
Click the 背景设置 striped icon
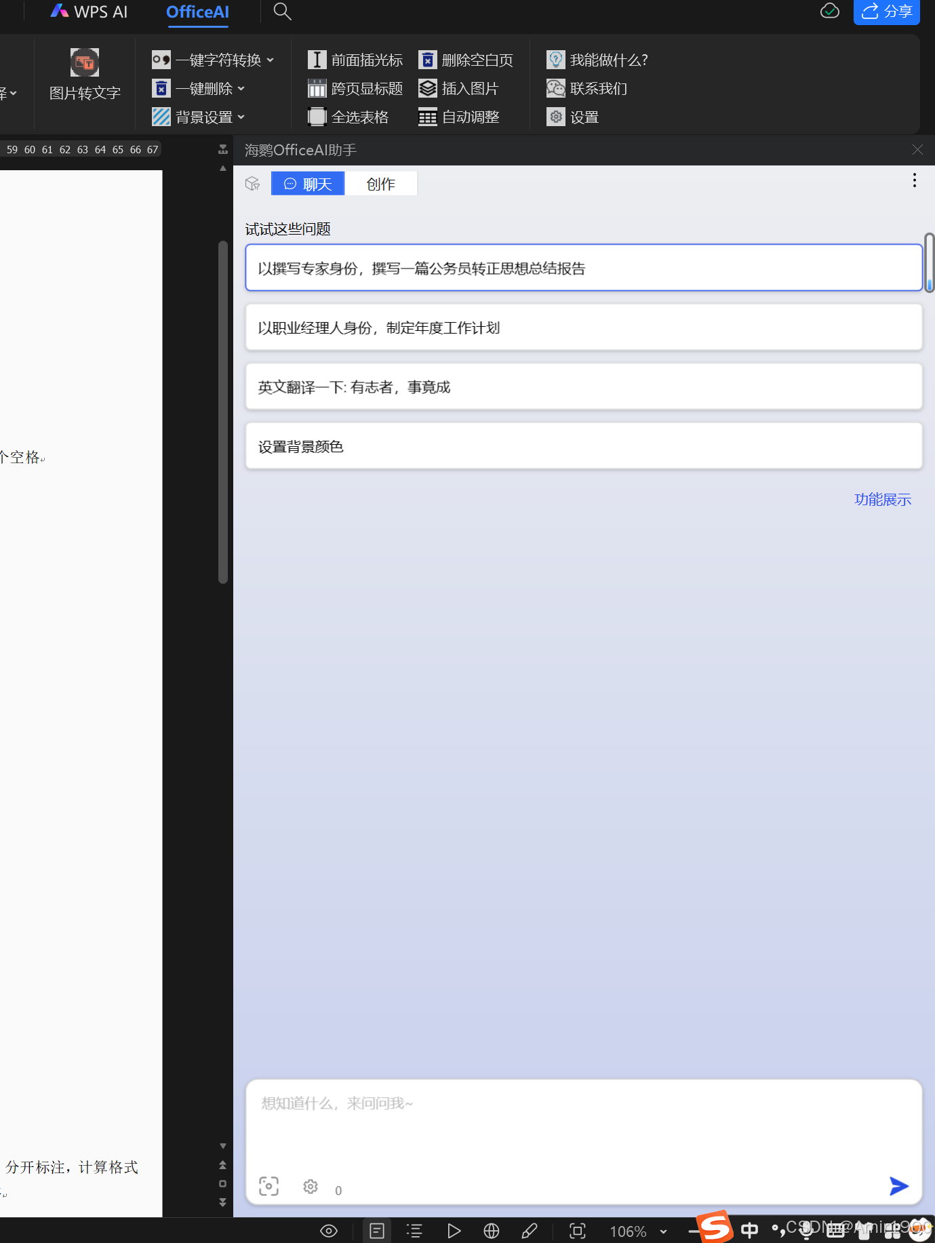(161, 117)
